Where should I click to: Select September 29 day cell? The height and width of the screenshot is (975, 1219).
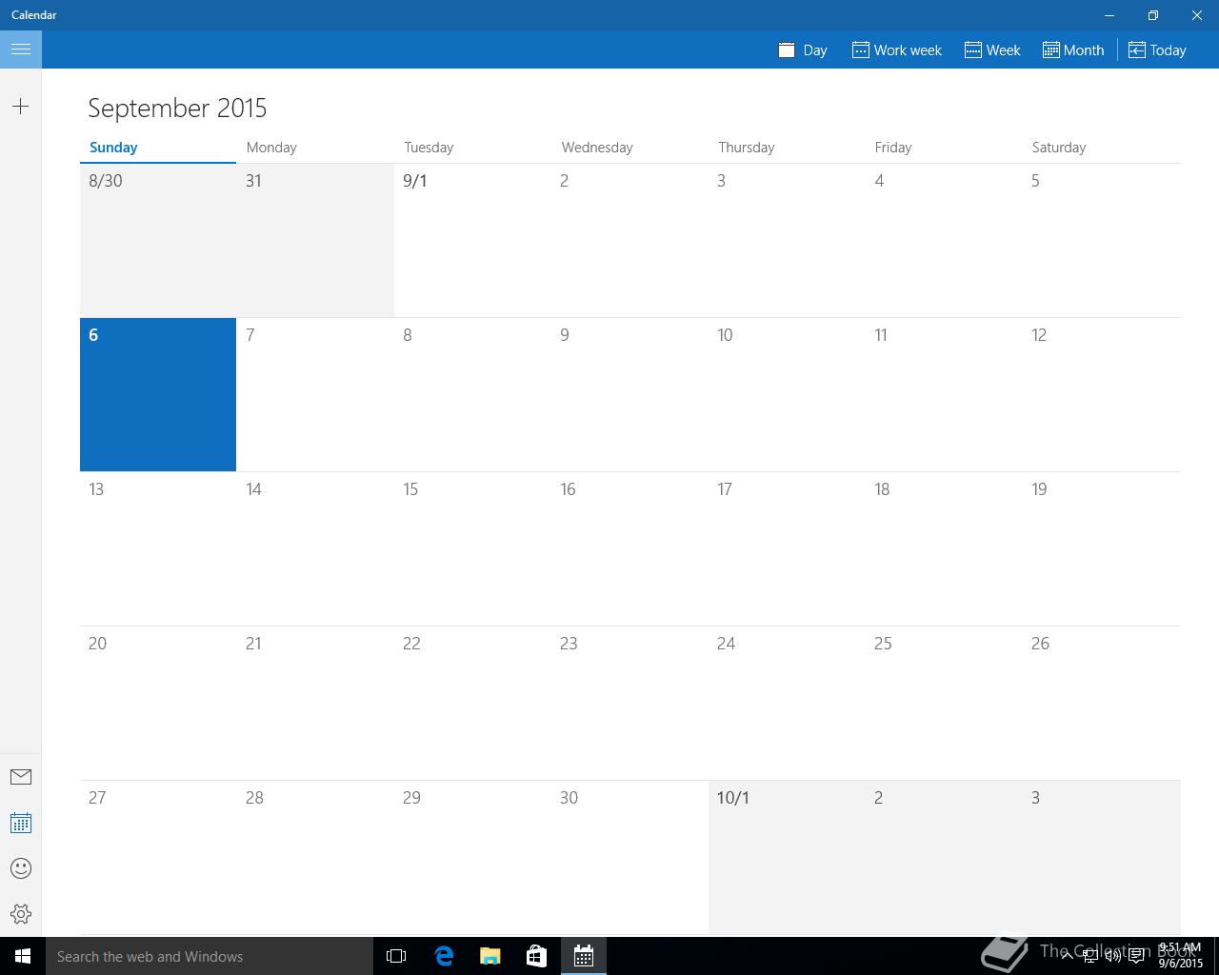pyautogui.click(x=472, y=858)
